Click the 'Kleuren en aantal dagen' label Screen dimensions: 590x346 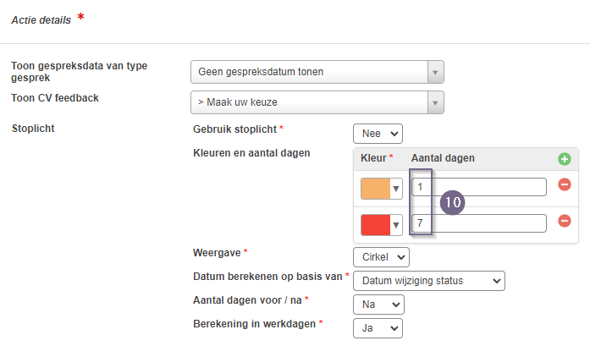coord(251,153)
